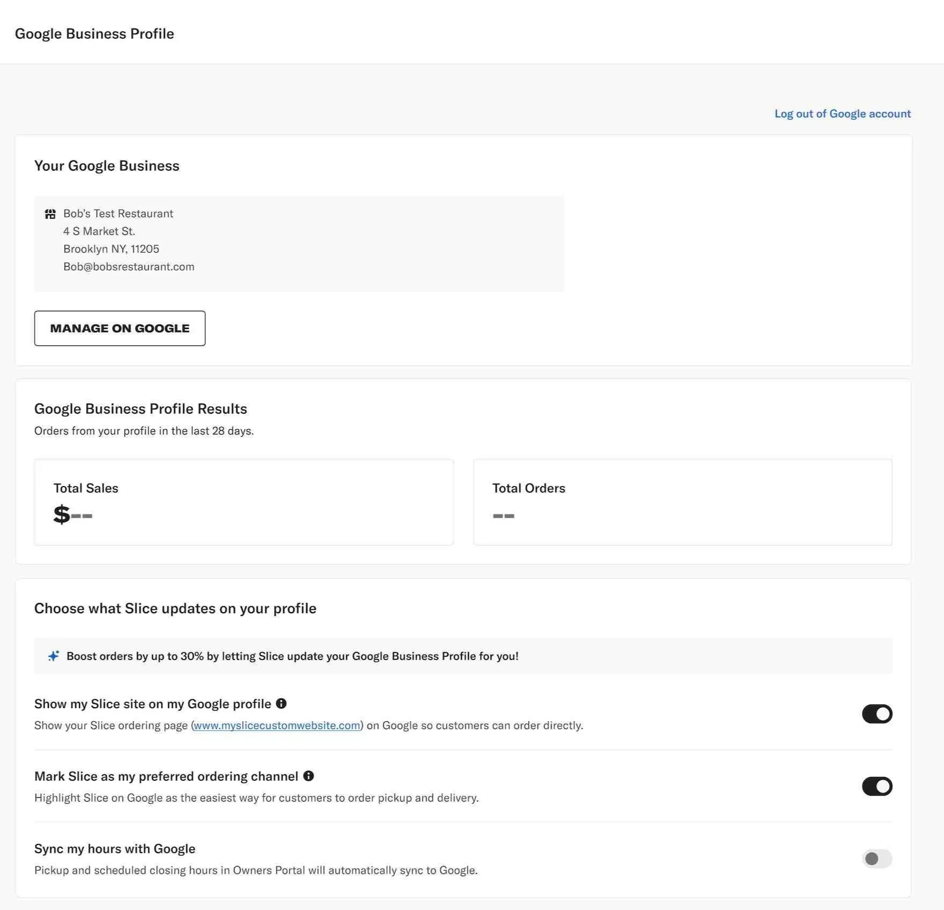Click the Bob@bobsrestaurant.com email text
The height and width of the screenshot is (910, 944).
pyautogui.click(x=129, y=267)
